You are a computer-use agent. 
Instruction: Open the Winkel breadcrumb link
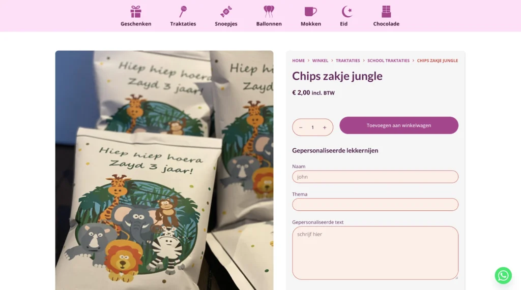(320, 60)
